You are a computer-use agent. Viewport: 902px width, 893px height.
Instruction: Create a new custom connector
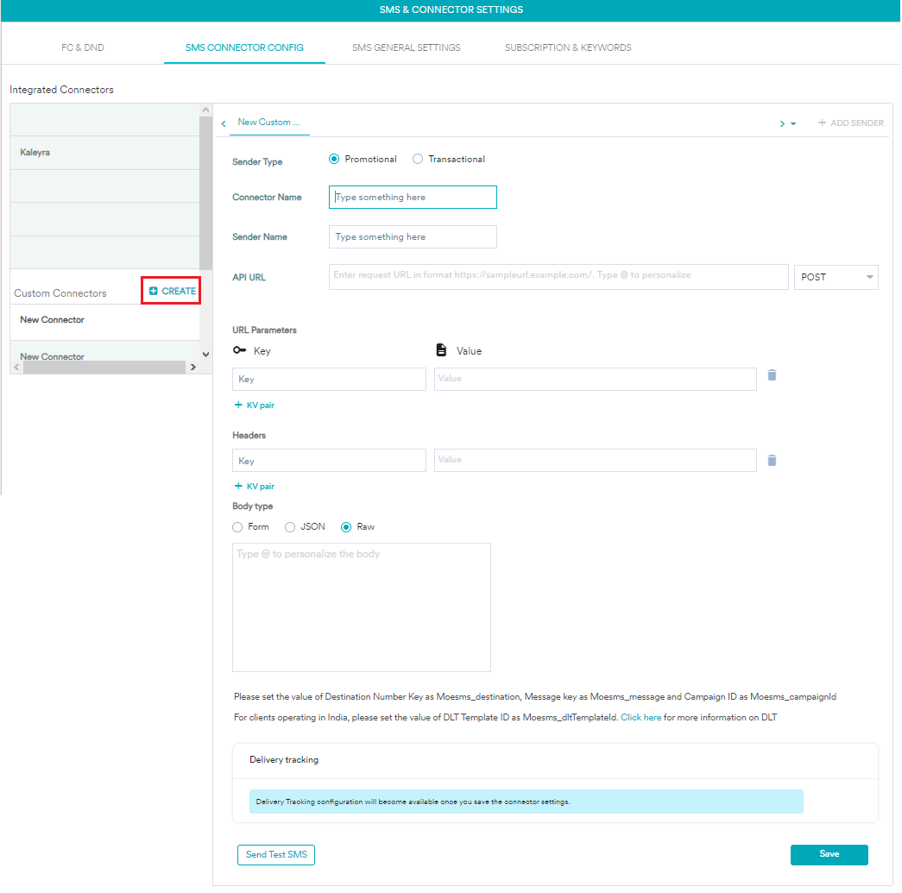172,291
